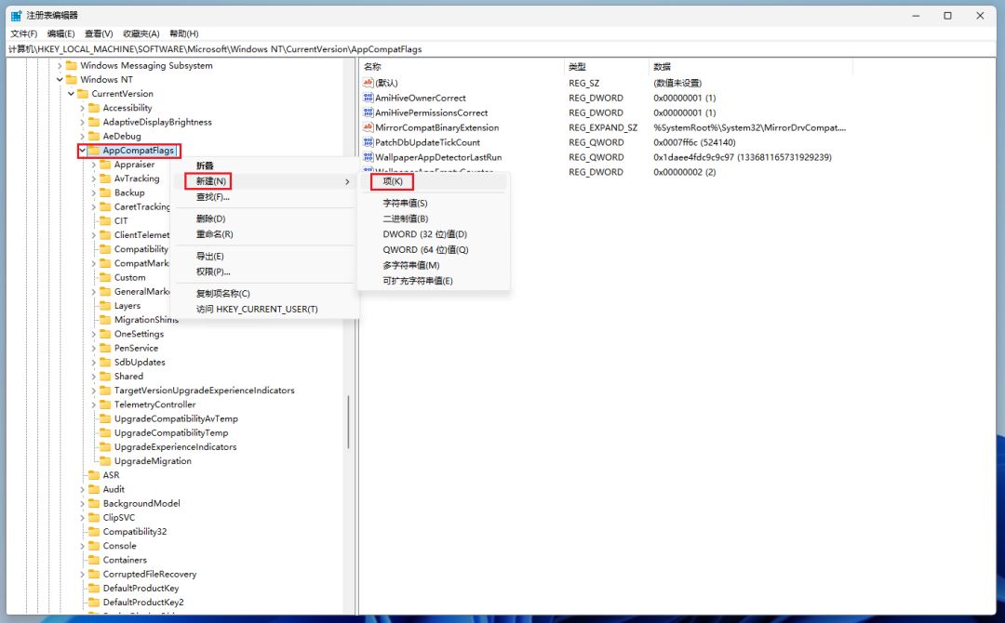Image resolution: width=1005 pixels, height=623 pixels.
Task: Click the TelemetryController folder icon
Action: click(104, 404)
